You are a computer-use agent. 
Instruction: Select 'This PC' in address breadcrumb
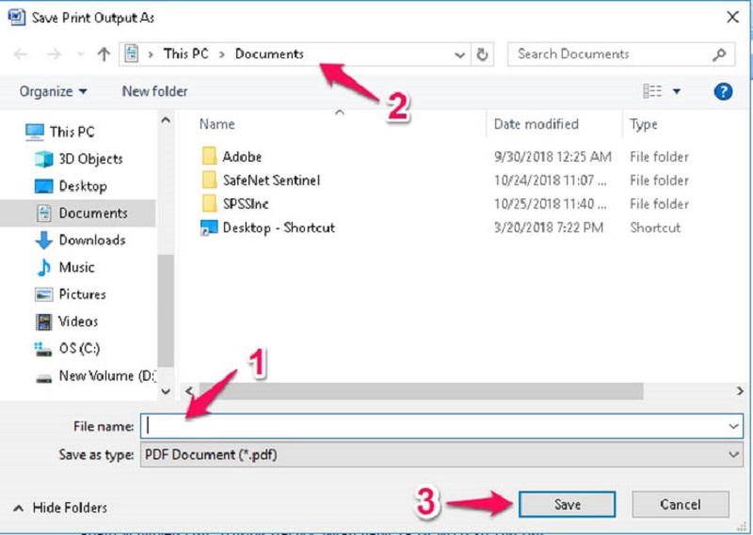[185, 54]
